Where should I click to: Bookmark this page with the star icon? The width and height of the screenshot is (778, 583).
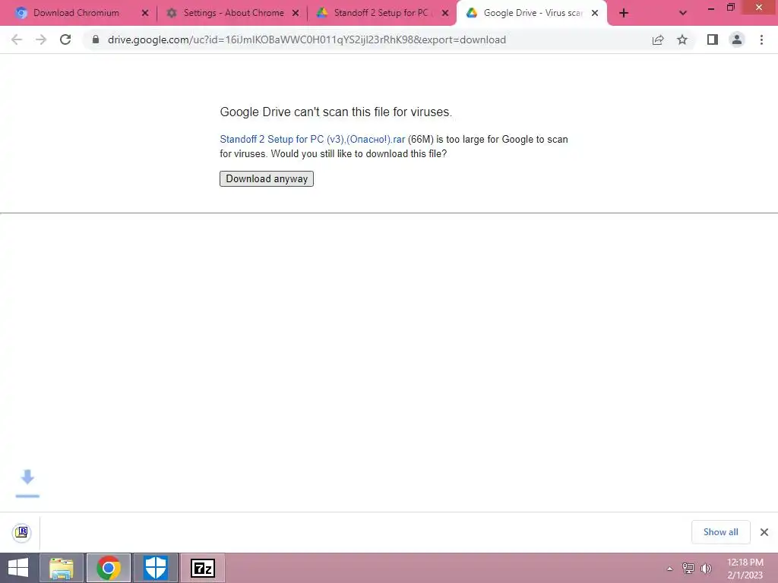point(682,39)
